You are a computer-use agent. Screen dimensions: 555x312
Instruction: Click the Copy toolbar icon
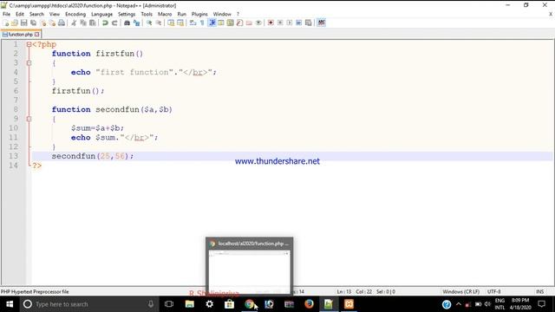[x=83, y=23]
